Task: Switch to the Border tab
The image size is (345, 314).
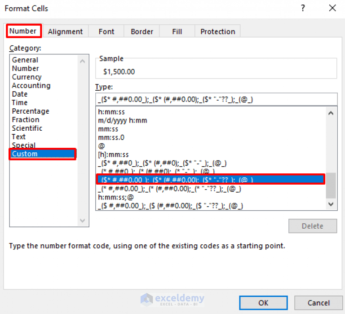Action: [142, 31]
